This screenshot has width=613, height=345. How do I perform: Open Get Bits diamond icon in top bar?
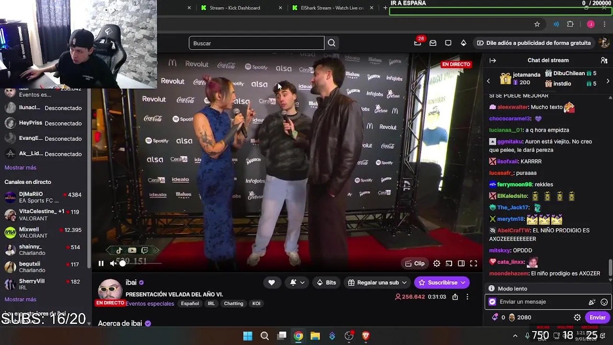coord(464,43)
